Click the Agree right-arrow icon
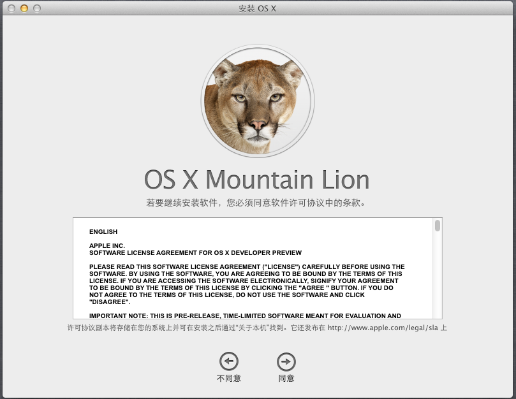The image size is (516, 399). [x=286, y=361]
